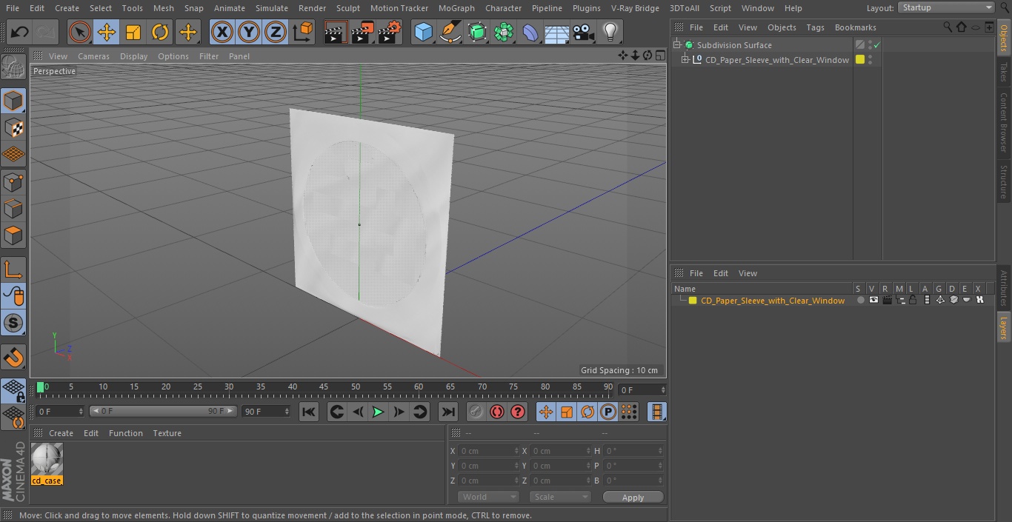Open Render Settings clapperboard with gear
Viewport: 1012px width, 522px height.
click(389, 32)
